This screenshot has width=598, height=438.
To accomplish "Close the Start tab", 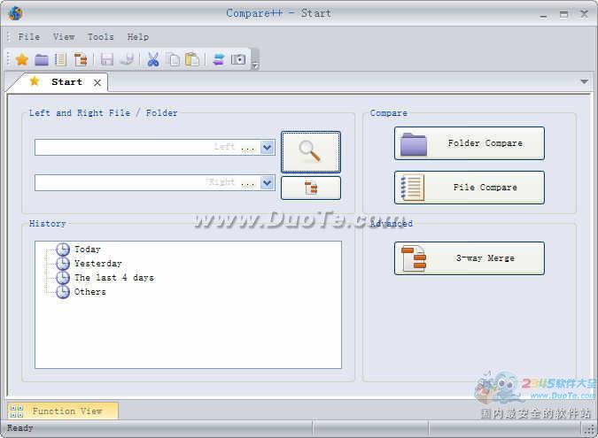I will [97, 82].
